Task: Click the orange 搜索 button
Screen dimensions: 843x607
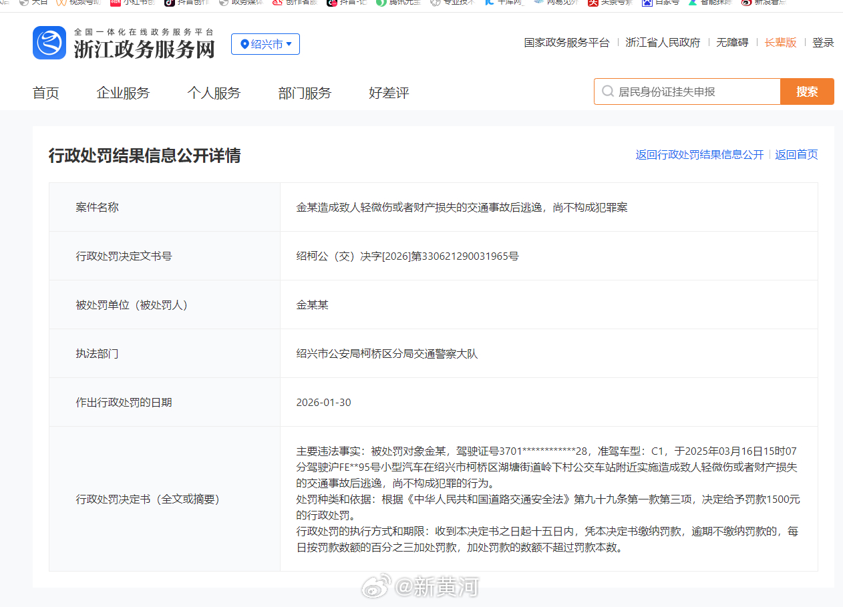Action: coord(807,91)
